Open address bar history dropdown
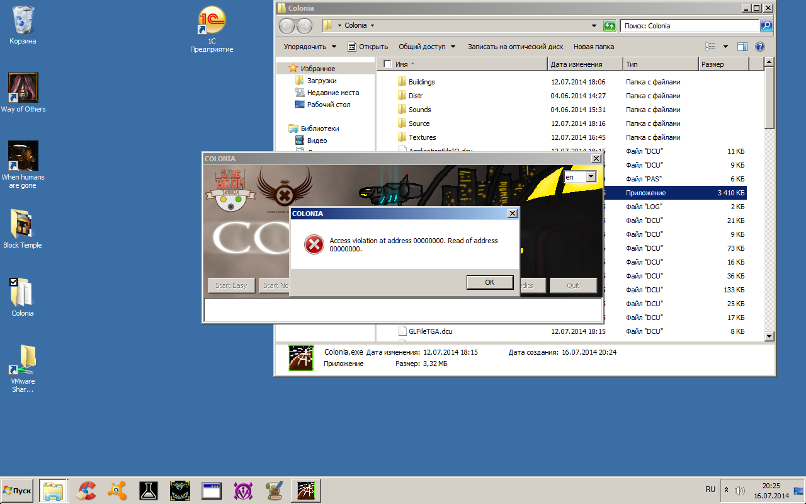This screenshot has width=806, height=504. (594, 26)
